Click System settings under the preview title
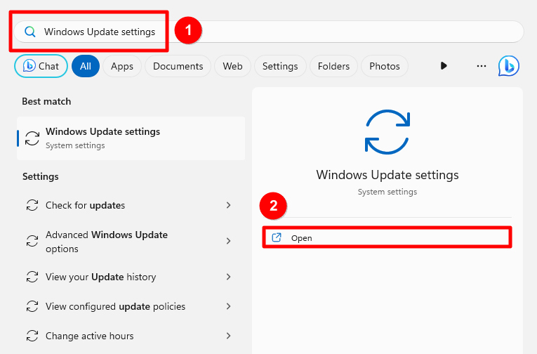This screenshot has width=537, height=354. pos(387,192)
